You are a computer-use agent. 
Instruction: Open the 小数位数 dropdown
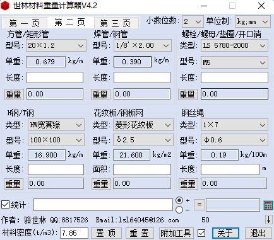[193, 21]
